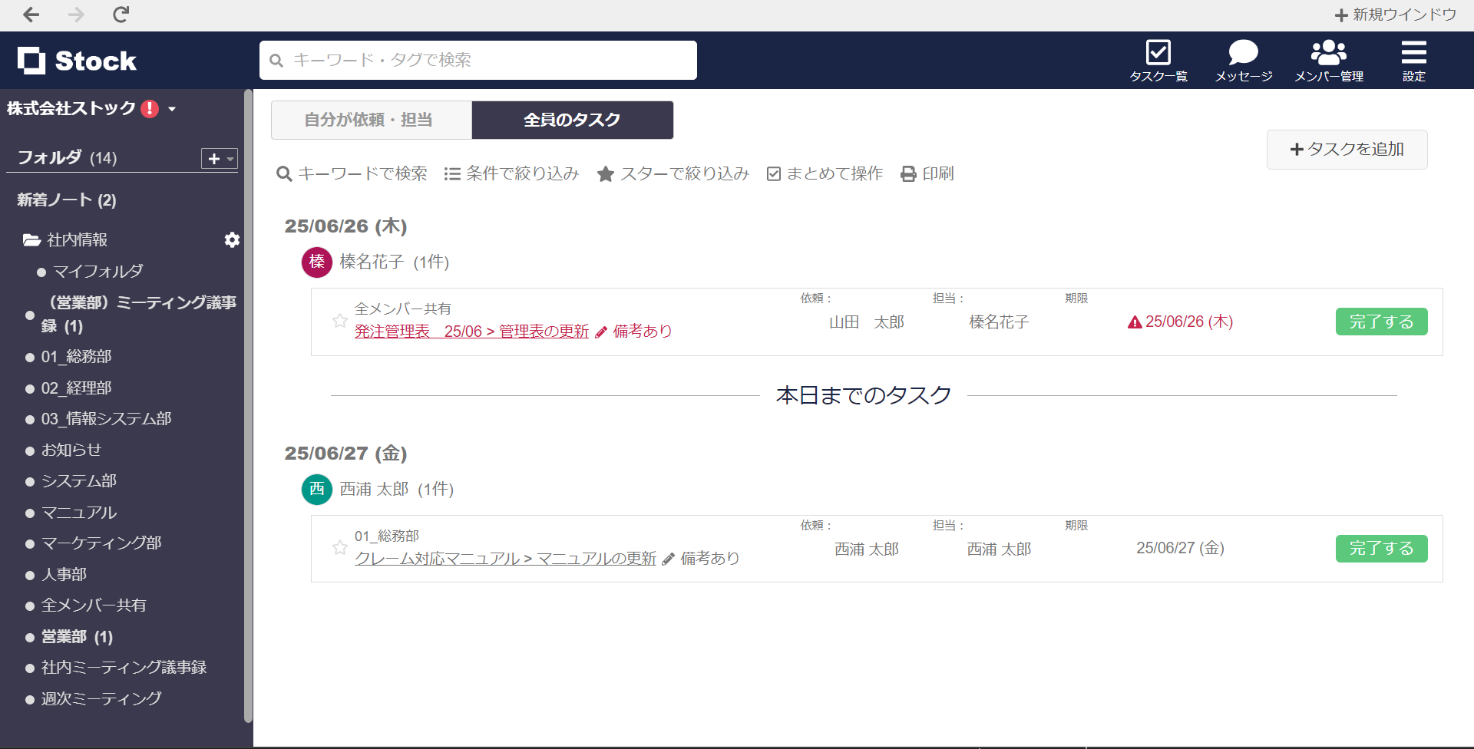This screenshot has height=749, width=1474.
Task: Click the タスクを追加 button
Action: [1347, 150]
